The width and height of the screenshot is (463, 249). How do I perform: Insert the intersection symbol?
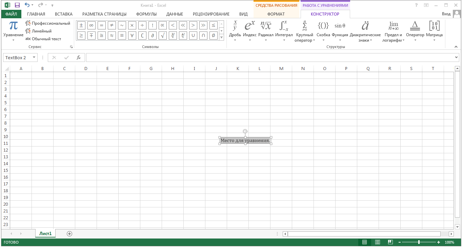pyautogui.click(x=203, y=35)
